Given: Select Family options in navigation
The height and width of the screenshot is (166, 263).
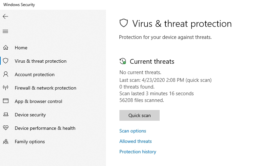Looking at the screenshot, I should pyautogui.click(x=30, y=142).
